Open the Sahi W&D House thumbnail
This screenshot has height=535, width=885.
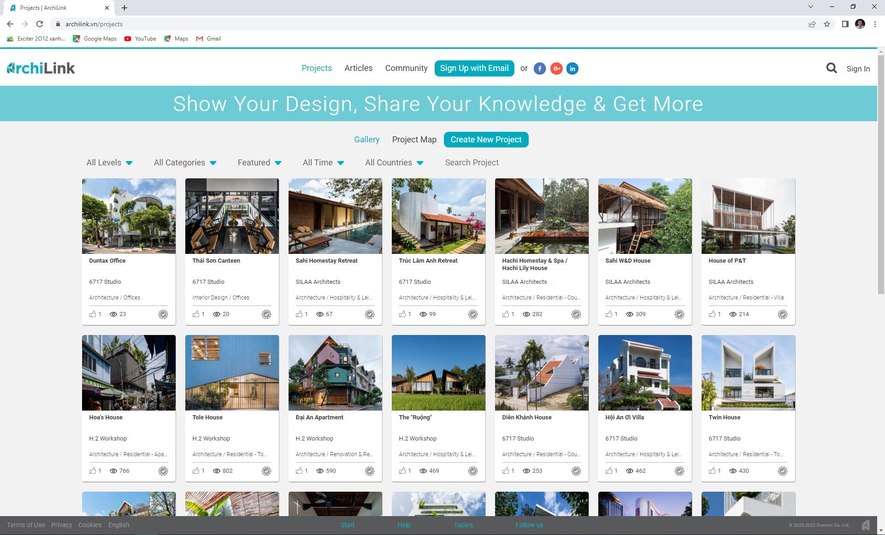coord(645,216)
